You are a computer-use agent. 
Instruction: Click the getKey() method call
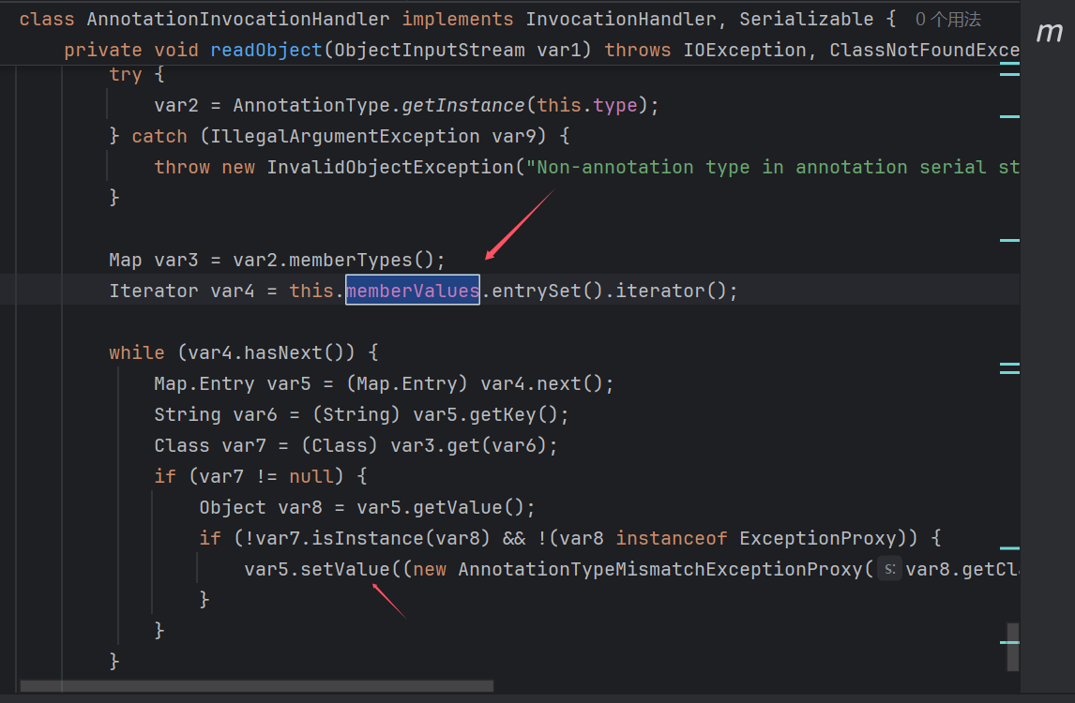(513, 414)
